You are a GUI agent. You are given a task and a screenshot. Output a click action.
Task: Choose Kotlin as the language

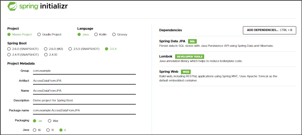96,35
